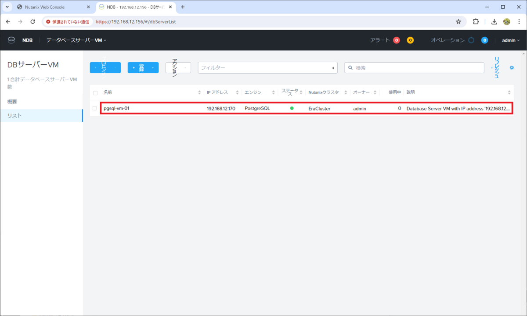The height and width of the screenshot is (316, 527).
Task: Open the フィルター filter selector
Action: coord(267,67)
